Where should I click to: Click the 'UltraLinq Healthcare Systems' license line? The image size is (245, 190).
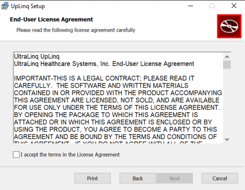point(104,64)
